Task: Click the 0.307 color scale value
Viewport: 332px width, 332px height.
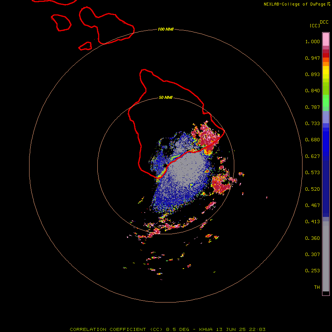Action: [312, 255]
